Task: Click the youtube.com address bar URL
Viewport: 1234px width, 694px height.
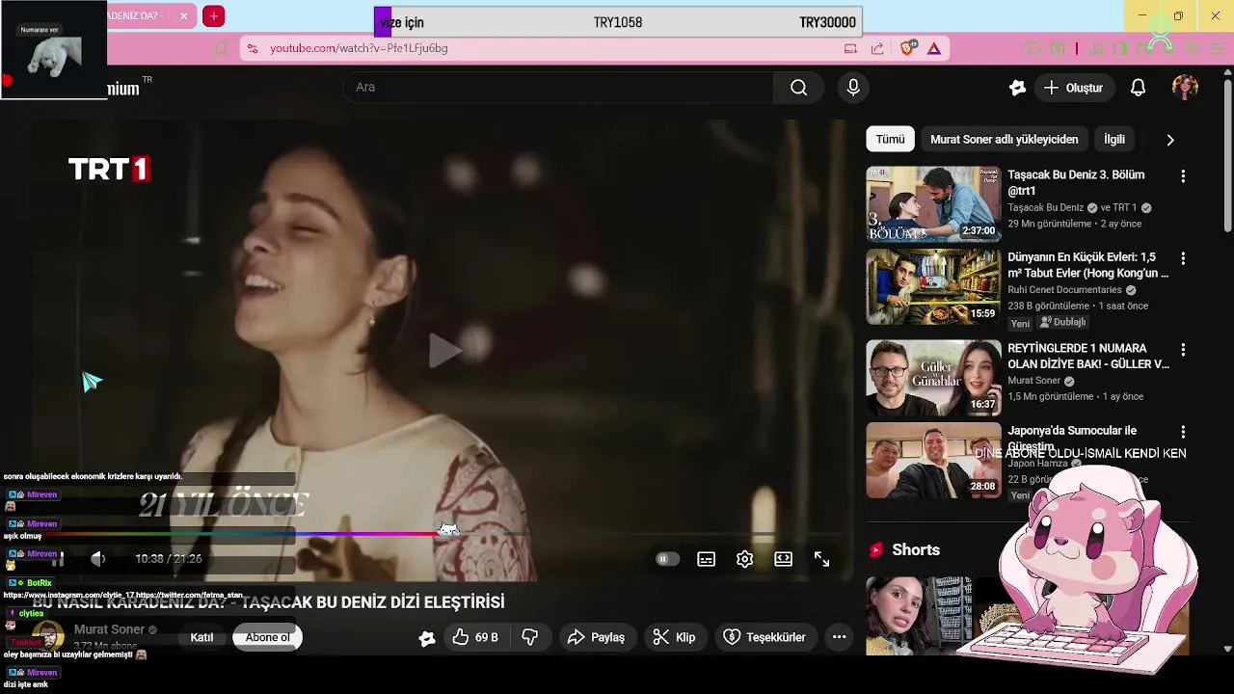Action: (x=359, y=48)
